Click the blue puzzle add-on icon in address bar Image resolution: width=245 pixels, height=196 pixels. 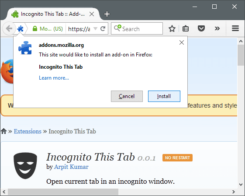tap(21, 28)
